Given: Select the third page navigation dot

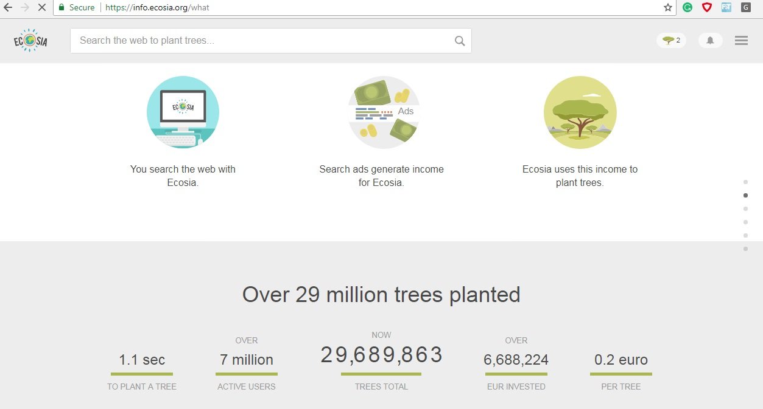Looking at the screenshot, I should pos(745,209).
